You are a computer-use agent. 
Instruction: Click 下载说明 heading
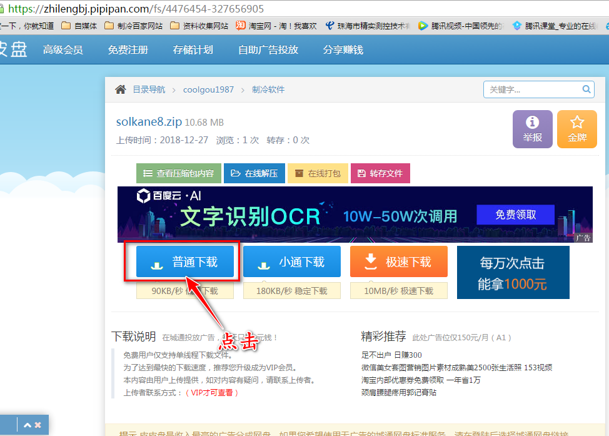pos(134,336)
